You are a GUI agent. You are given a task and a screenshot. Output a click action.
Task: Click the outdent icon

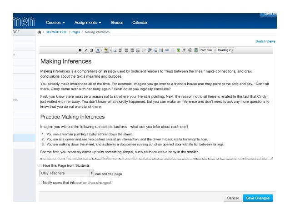coord(144,50)
